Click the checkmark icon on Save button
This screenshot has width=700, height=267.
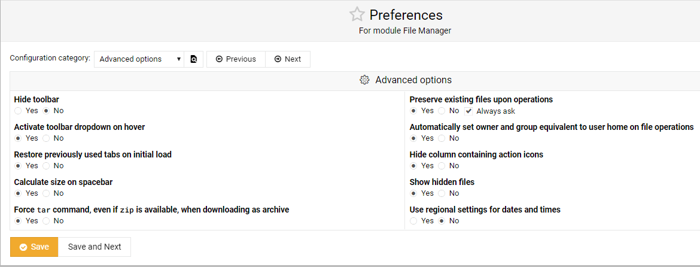tap(23, 247)
